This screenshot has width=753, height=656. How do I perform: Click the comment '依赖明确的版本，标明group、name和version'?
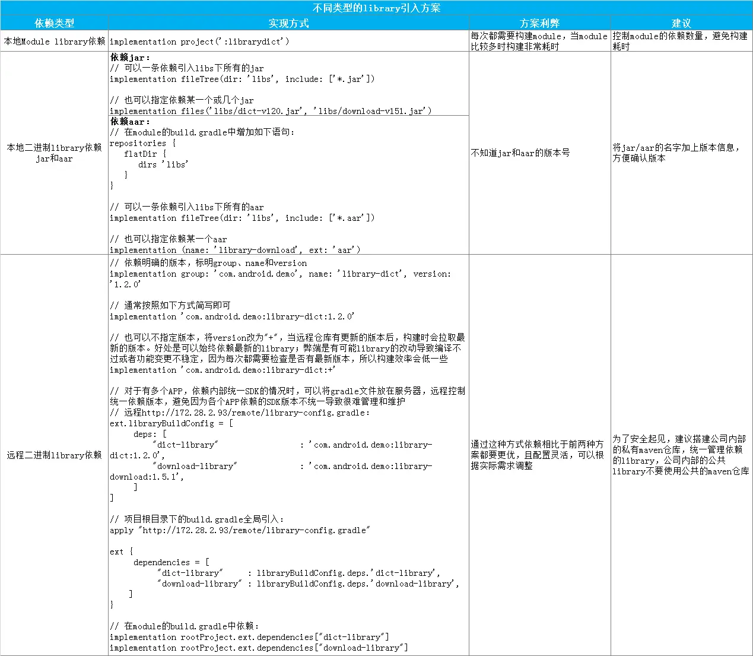pos(208,263)
